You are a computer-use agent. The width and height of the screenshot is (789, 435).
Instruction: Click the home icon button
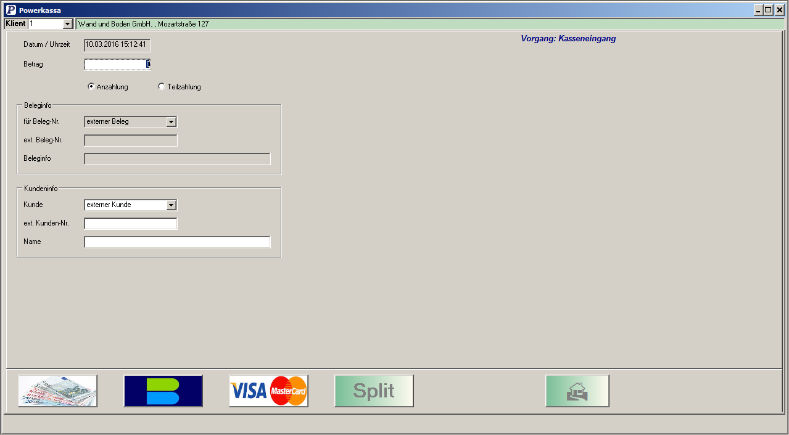point(577,391)
